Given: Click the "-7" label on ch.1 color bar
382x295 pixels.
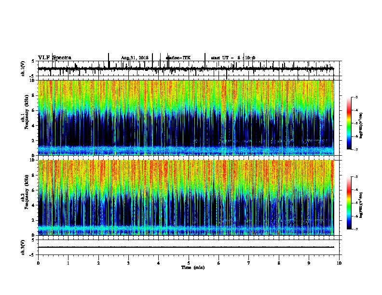Looking at the screenshot, I should coord(355,149).
